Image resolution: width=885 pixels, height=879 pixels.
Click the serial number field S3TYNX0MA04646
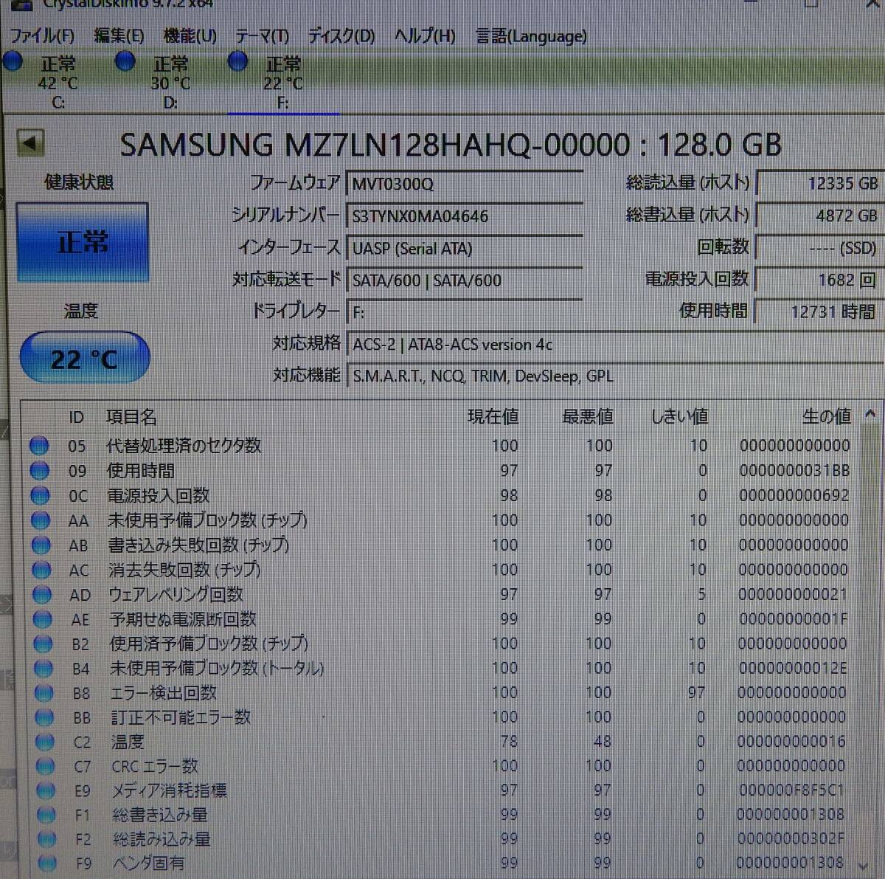(465, 216)
